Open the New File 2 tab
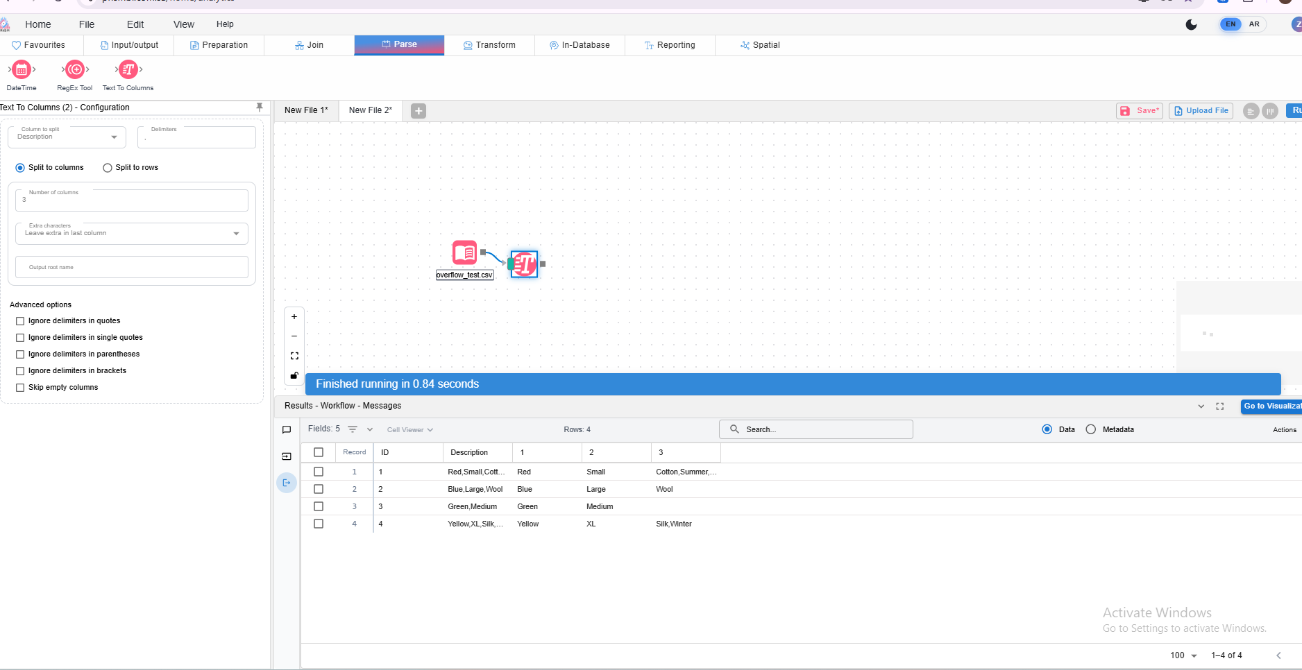The width and height of the screenshot is (1302, 670). (370, 110)
